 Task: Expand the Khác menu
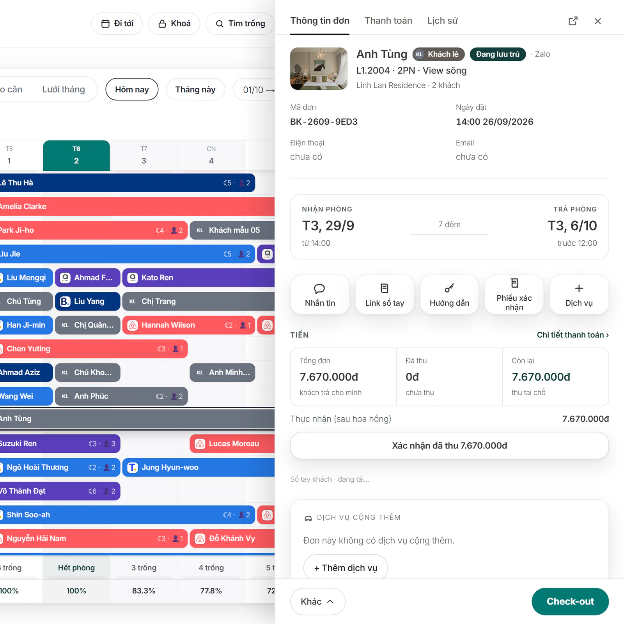point(317,601)
